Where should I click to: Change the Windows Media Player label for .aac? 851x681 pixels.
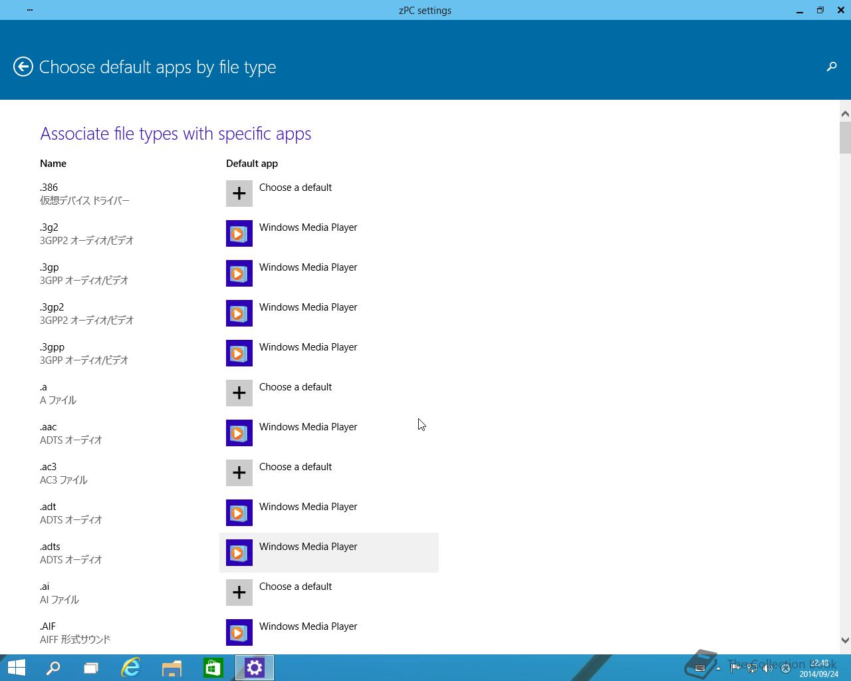tap(308, 427)
